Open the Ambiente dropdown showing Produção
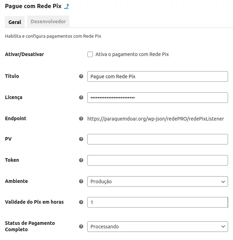 (157, 181)
